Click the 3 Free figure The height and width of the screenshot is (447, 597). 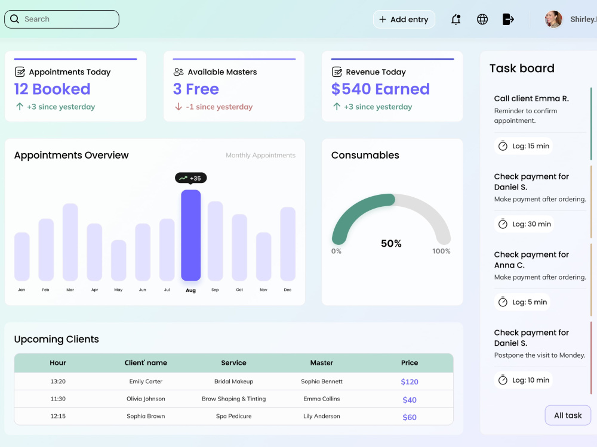tap(196, 89)
